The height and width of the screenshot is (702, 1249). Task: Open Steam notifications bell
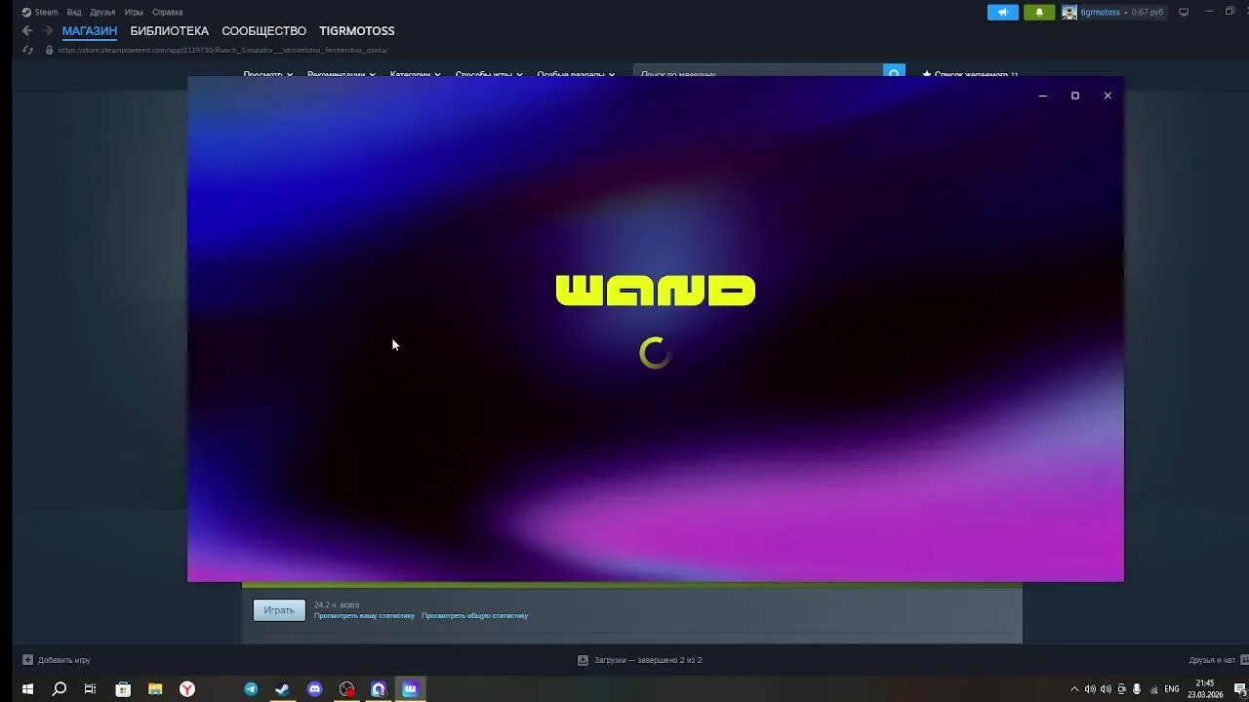(1039, 13)
